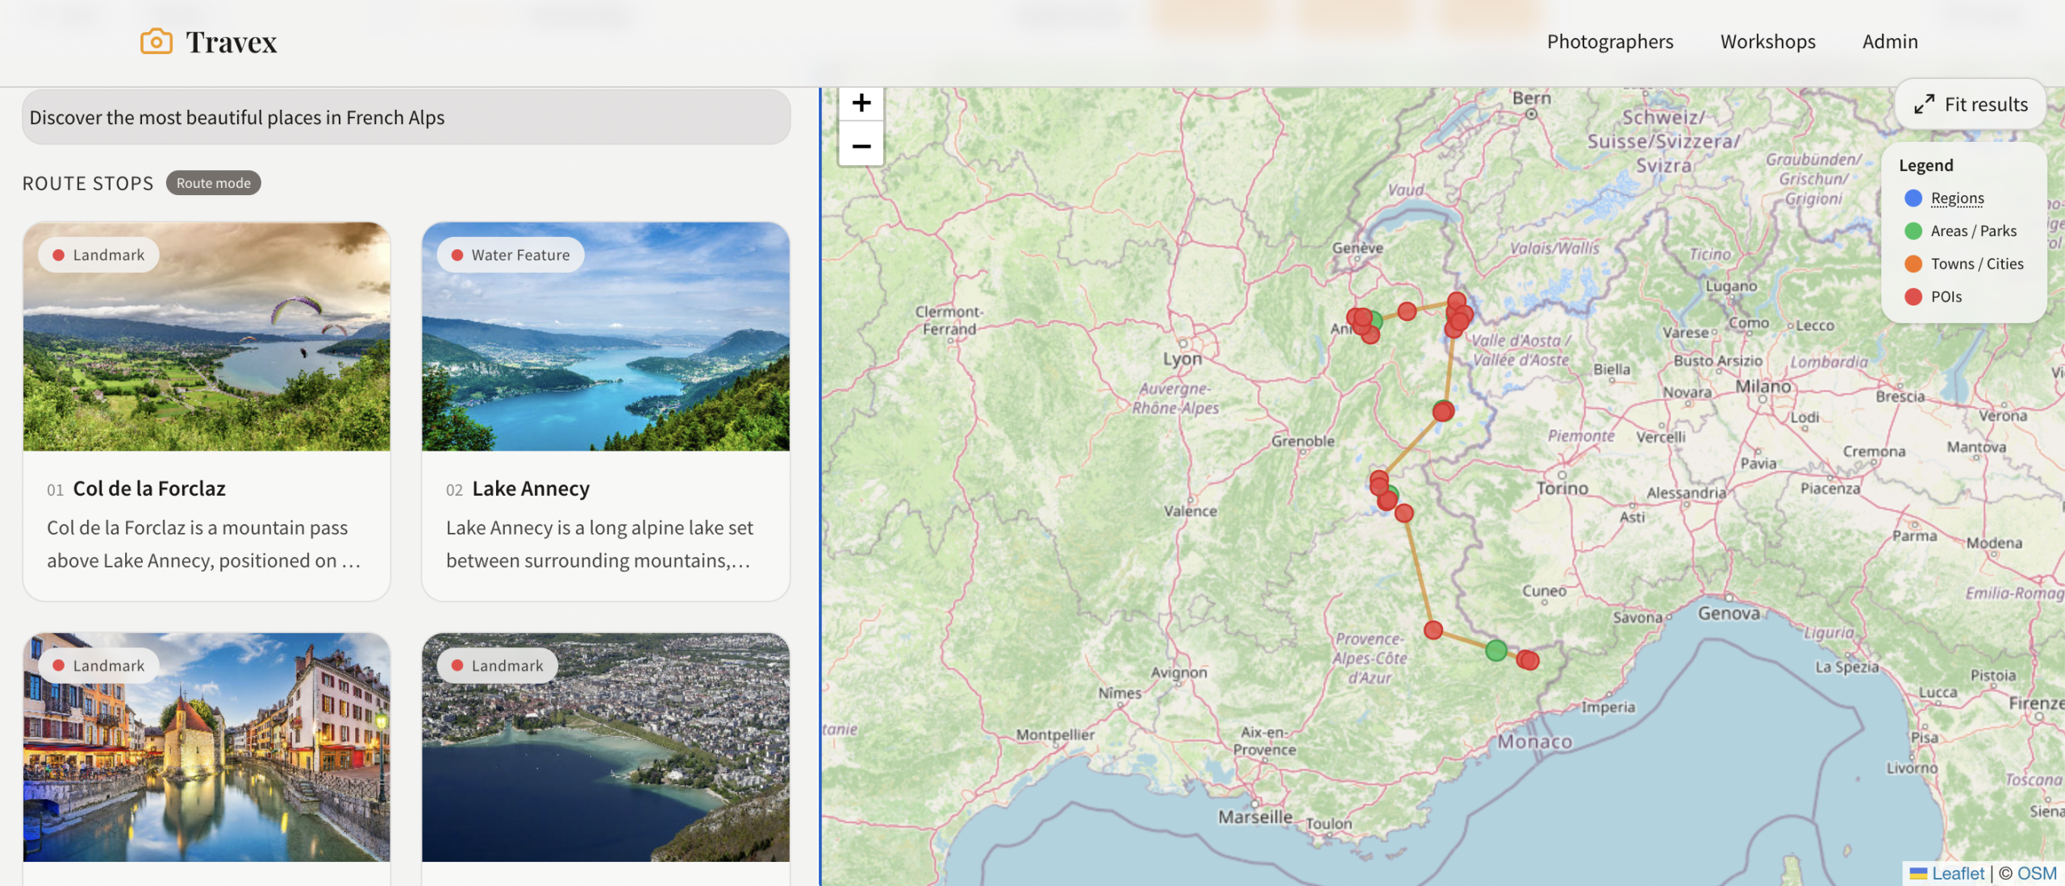Click the green area marker near Nice
The height and width of the screenshot is (886, 2065).
[x=1496, y=650]
